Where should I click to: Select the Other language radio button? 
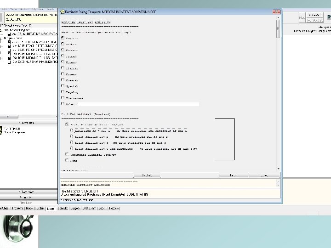pyautogui.click(x=63, y=104)
